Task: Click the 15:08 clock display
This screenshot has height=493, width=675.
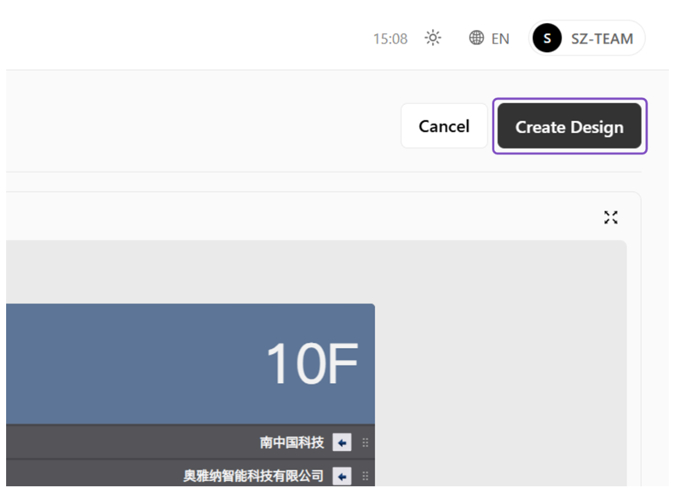Action: [x=390, y=38]
